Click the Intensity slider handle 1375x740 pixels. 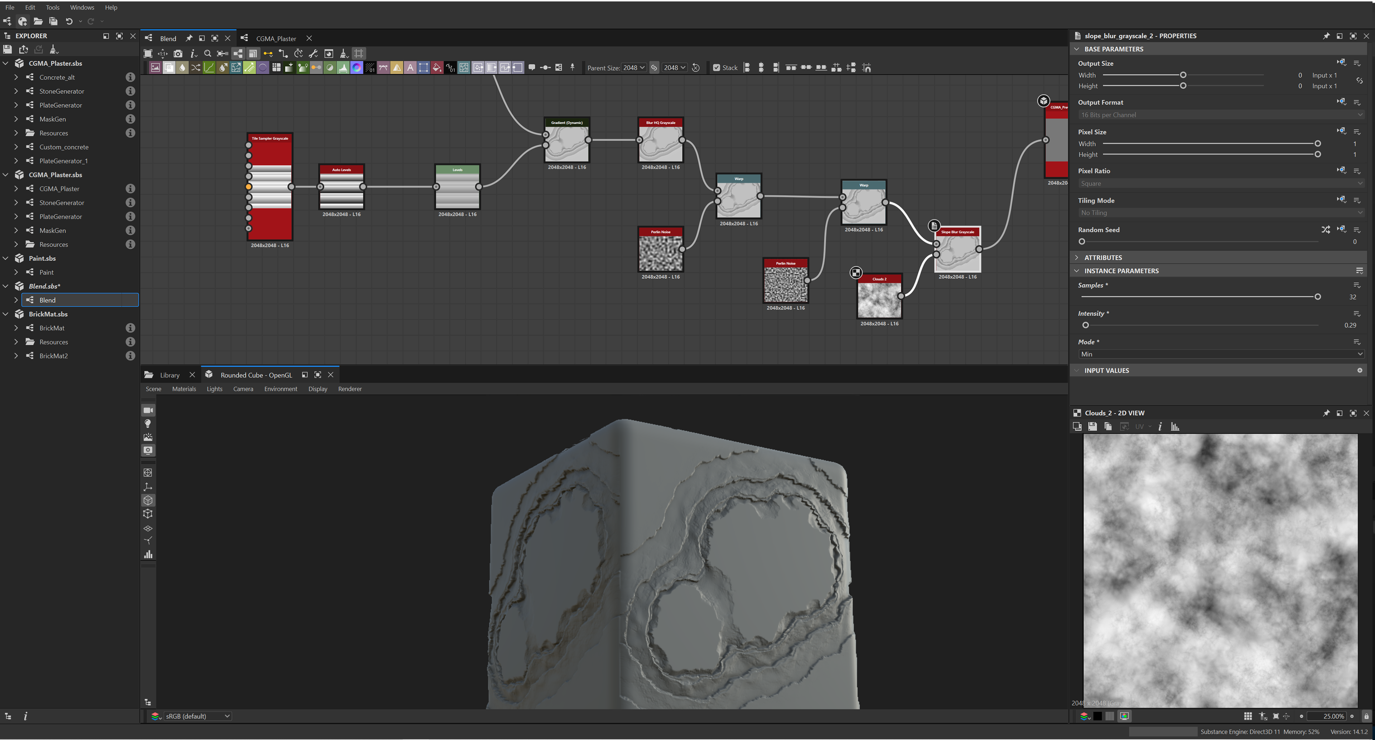point(1085,325)
